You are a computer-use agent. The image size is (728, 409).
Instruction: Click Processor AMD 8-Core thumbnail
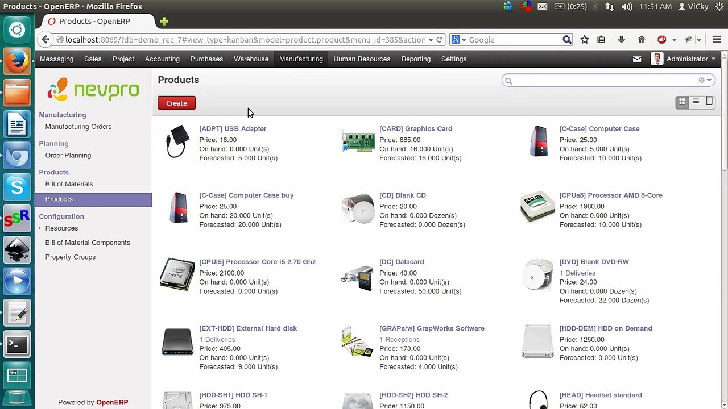tap(537, 207)
